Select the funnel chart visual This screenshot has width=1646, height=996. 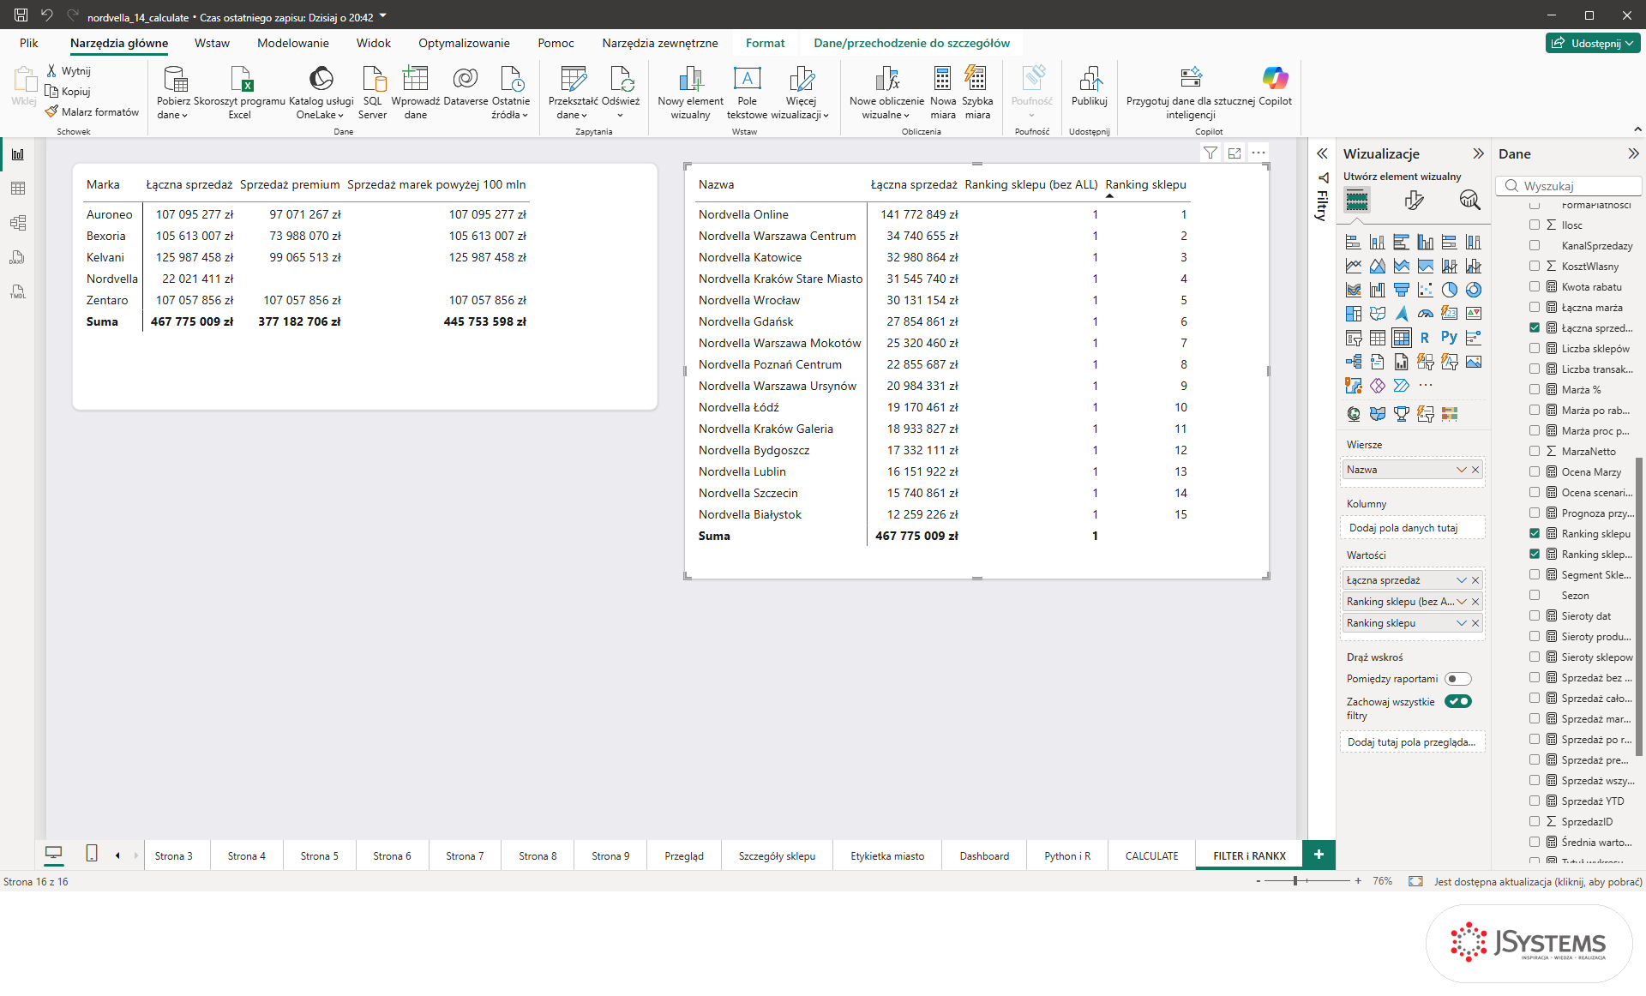(x=1401, y=290)
